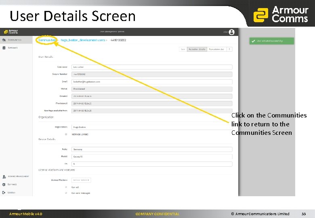Select Communities in the left sidebar menu

point(15,40)
